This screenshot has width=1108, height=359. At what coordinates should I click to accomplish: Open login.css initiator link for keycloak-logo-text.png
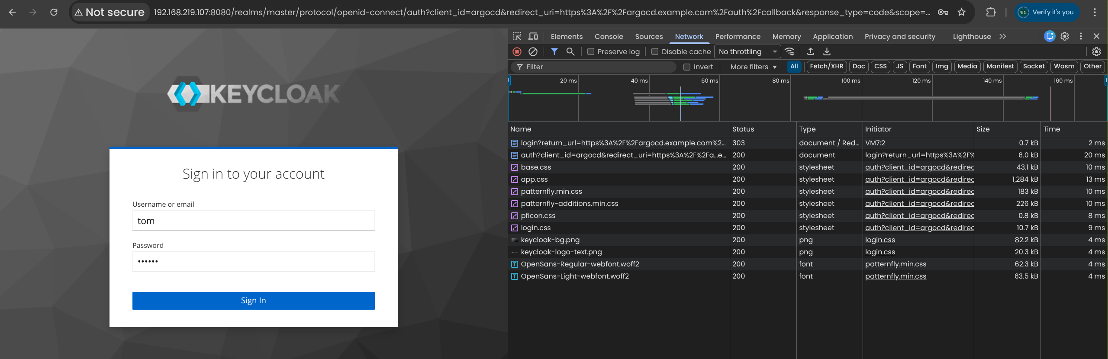880,252
